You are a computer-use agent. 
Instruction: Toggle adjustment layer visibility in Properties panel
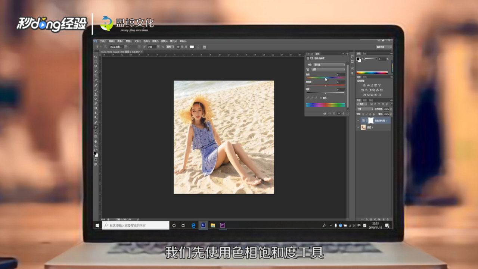click(339, 113)
